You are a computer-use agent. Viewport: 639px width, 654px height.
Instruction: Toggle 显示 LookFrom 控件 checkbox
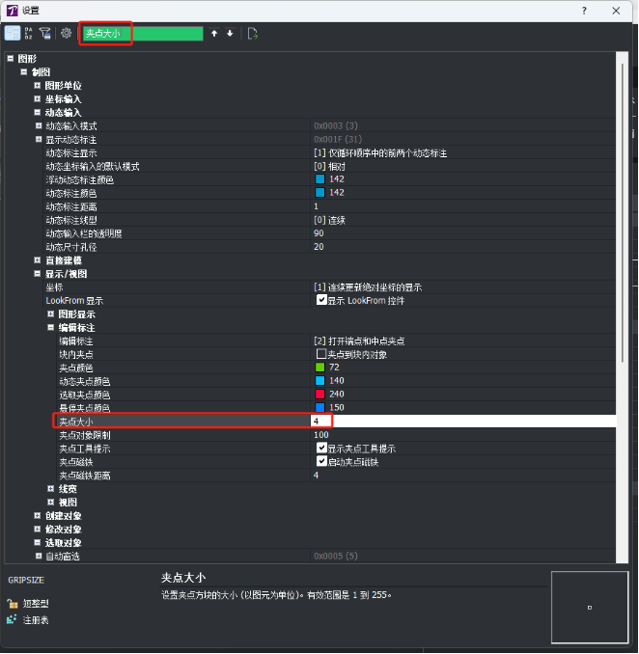[x=322, y=300]
